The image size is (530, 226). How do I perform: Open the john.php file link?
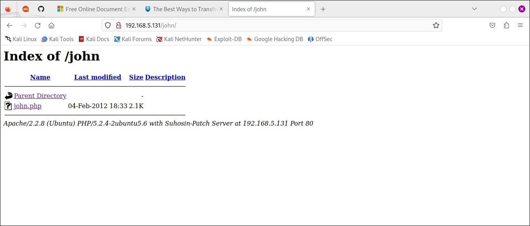point(28,106)
